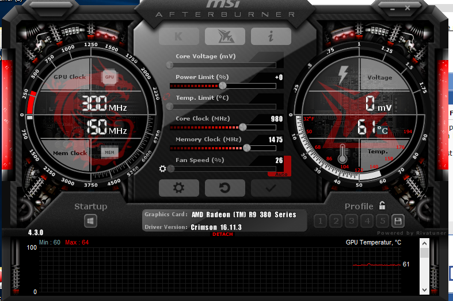Click the Fan Speed slider handle

click(x=171, y=168)
